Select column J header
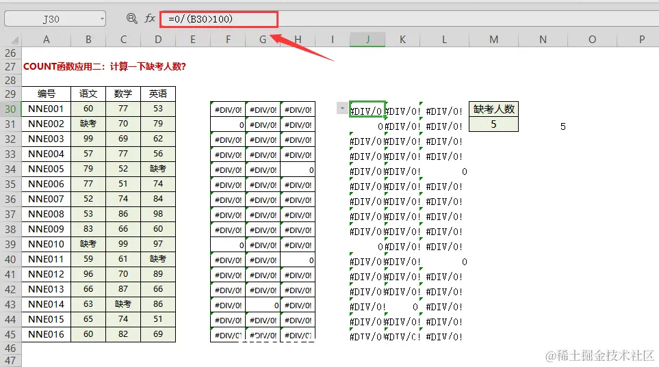 [367, 40]
